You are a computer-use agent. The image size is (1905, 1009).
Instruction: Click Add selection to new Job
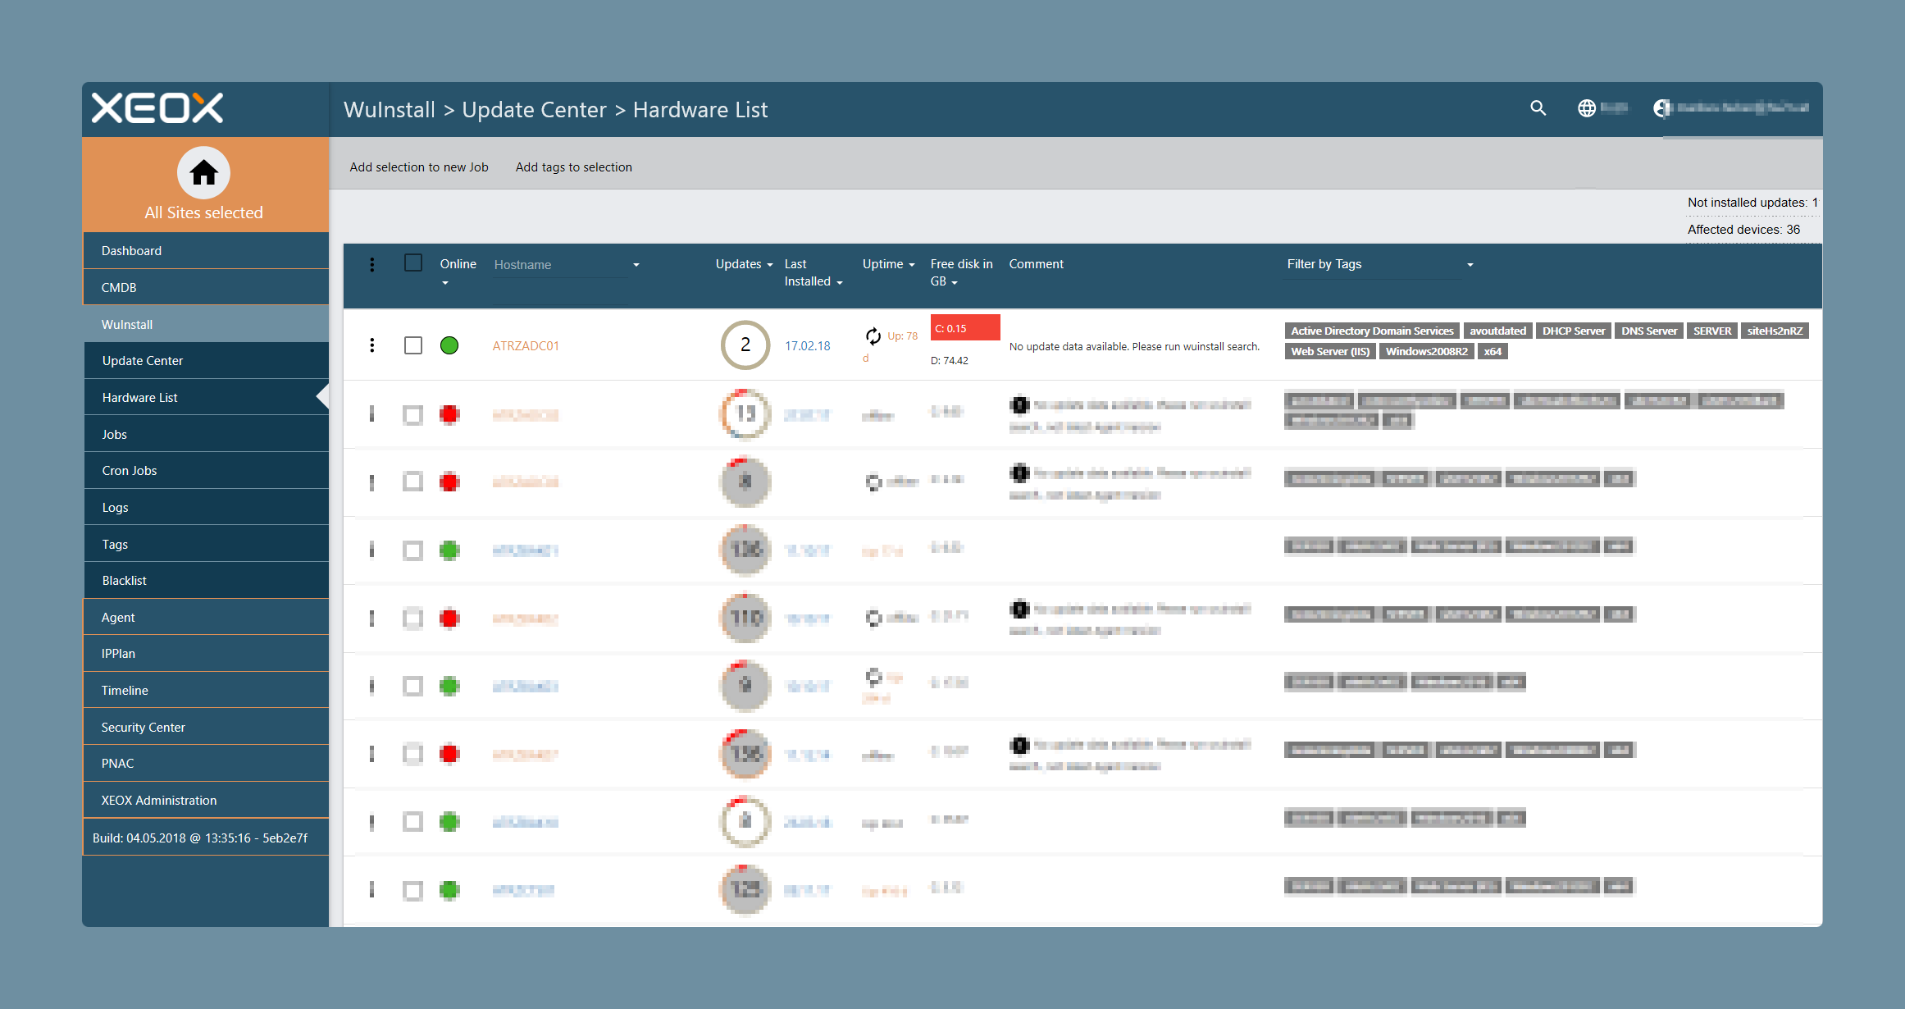click(x=419, y=167)
